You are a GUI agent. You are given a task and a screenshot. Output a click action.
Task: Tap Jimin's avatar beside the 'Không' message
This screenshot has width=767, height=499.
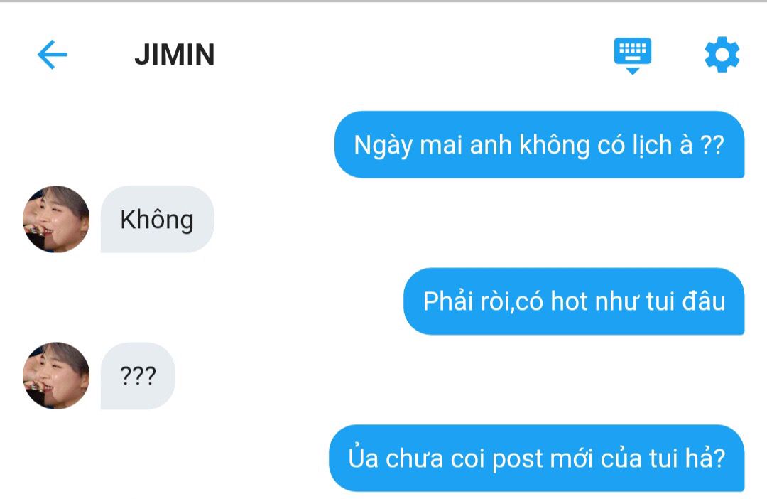pyautogui.click(x=56, y=219)
